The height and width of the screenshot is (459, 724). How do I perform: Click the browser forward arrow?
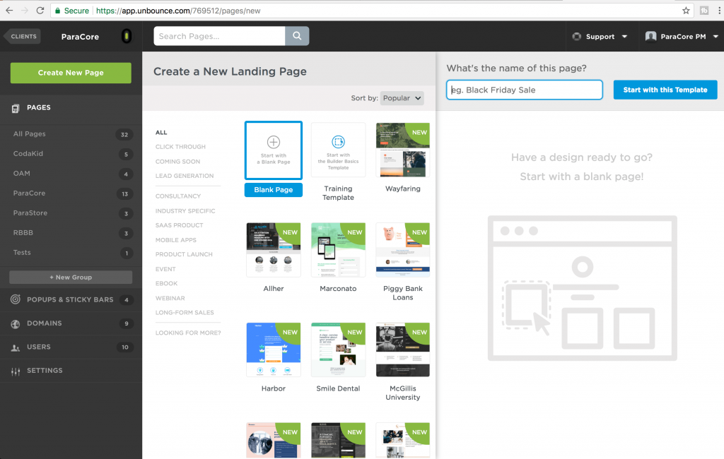click(25, 10)
